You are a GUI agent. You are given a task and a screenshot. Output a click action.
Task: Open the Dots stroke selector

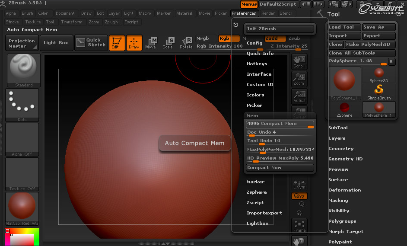click(x=22, y=105)
